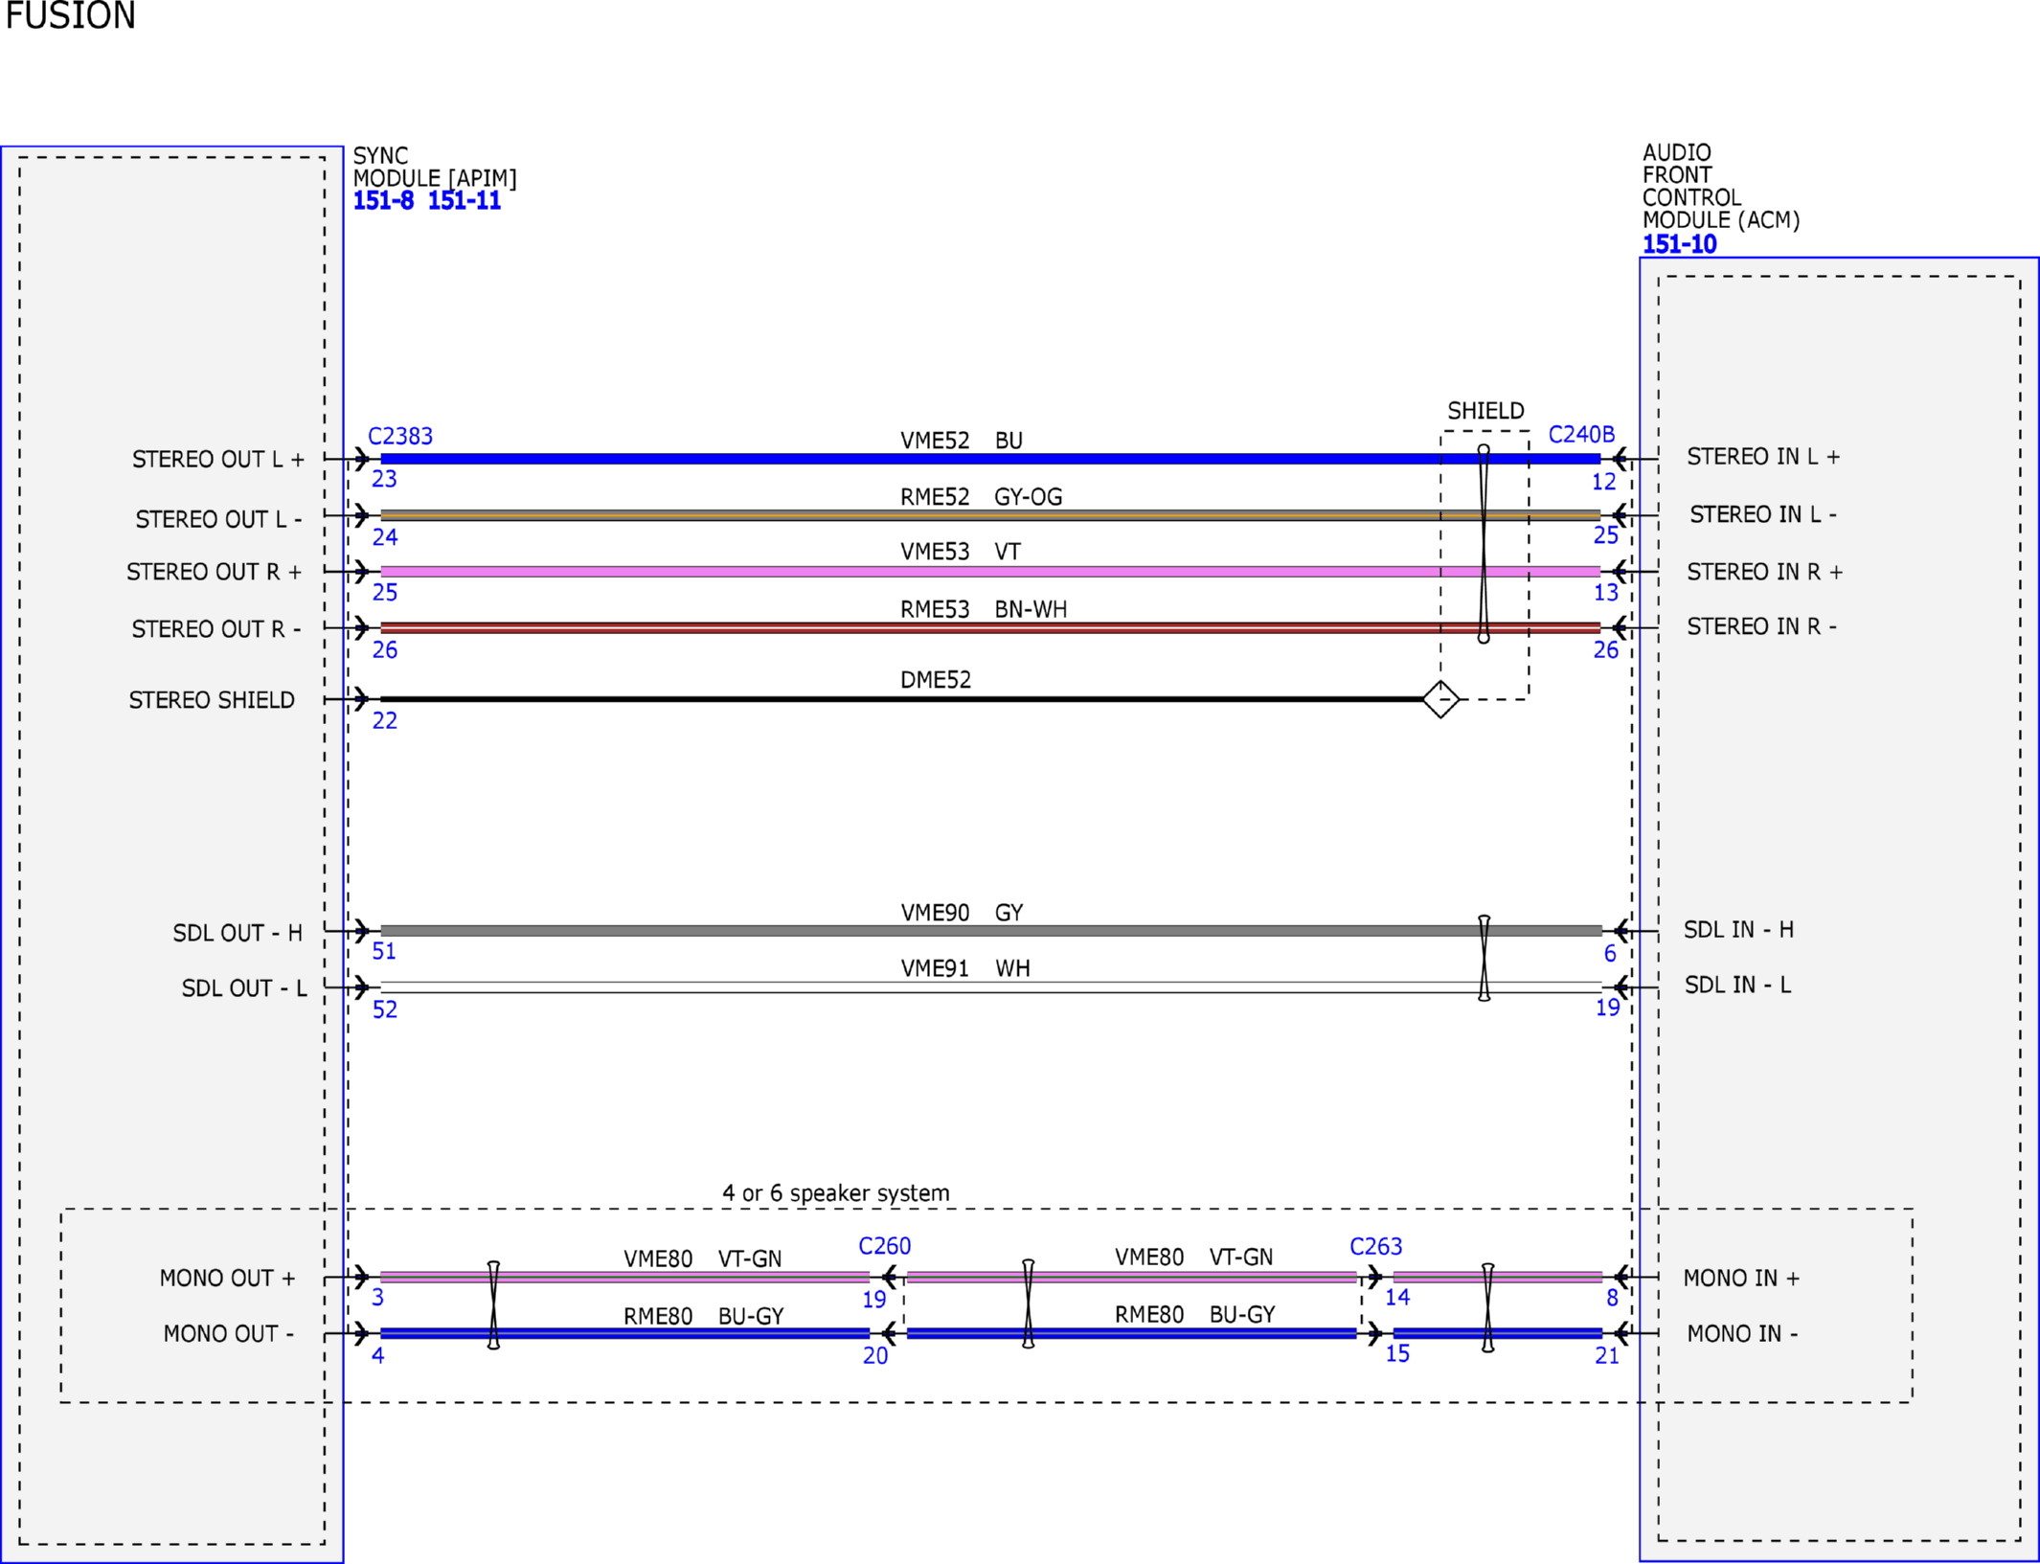Click the MONO OUT + label
2040x1564 pixels.
point(227,1278)
